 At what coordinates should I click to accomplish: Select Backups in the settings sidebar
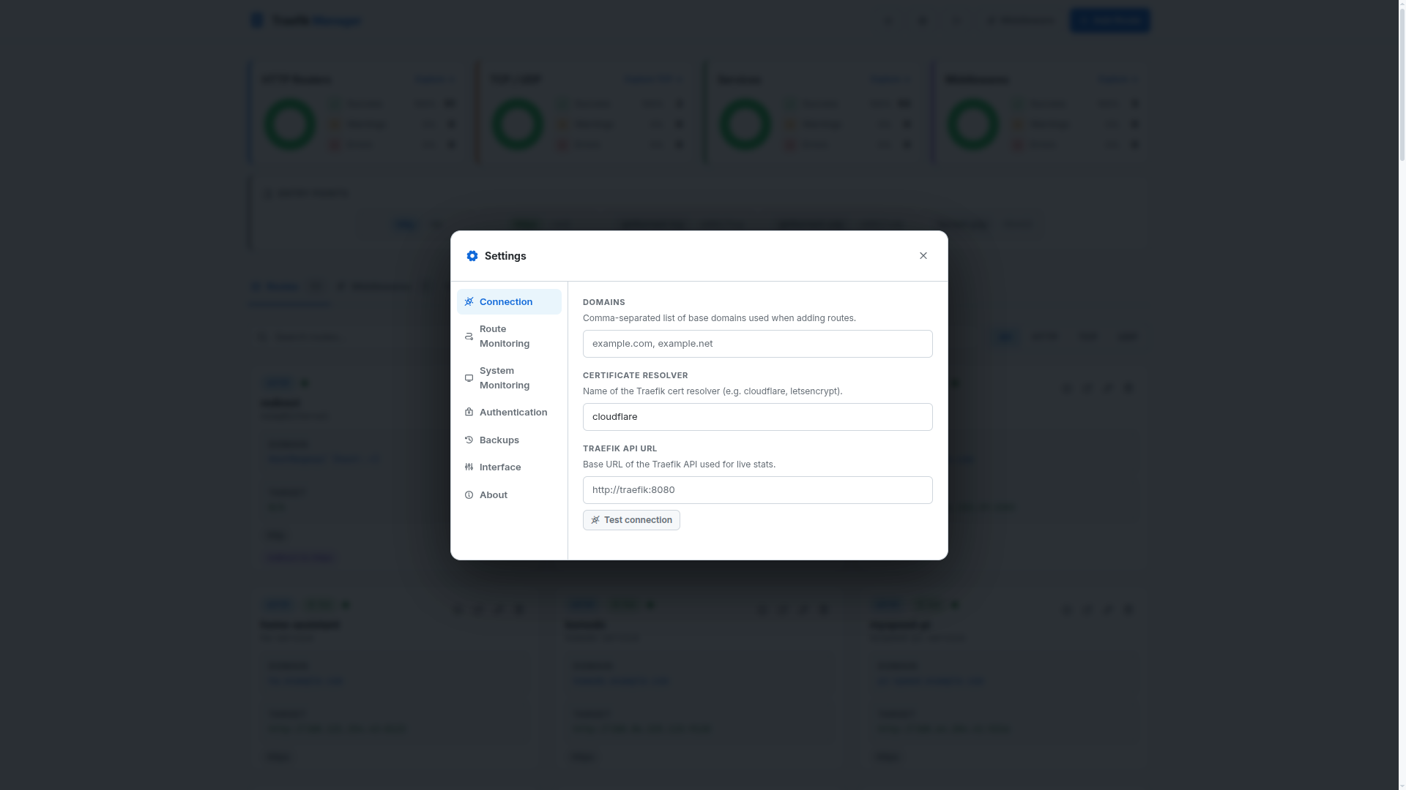[x=499, y=440]
